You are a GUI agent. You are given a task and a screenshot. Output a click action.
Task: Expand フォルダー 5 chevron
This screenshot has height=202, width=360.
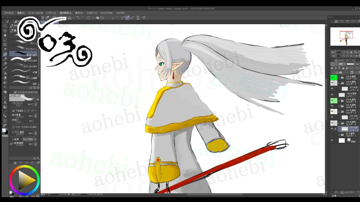click(339, 106)
